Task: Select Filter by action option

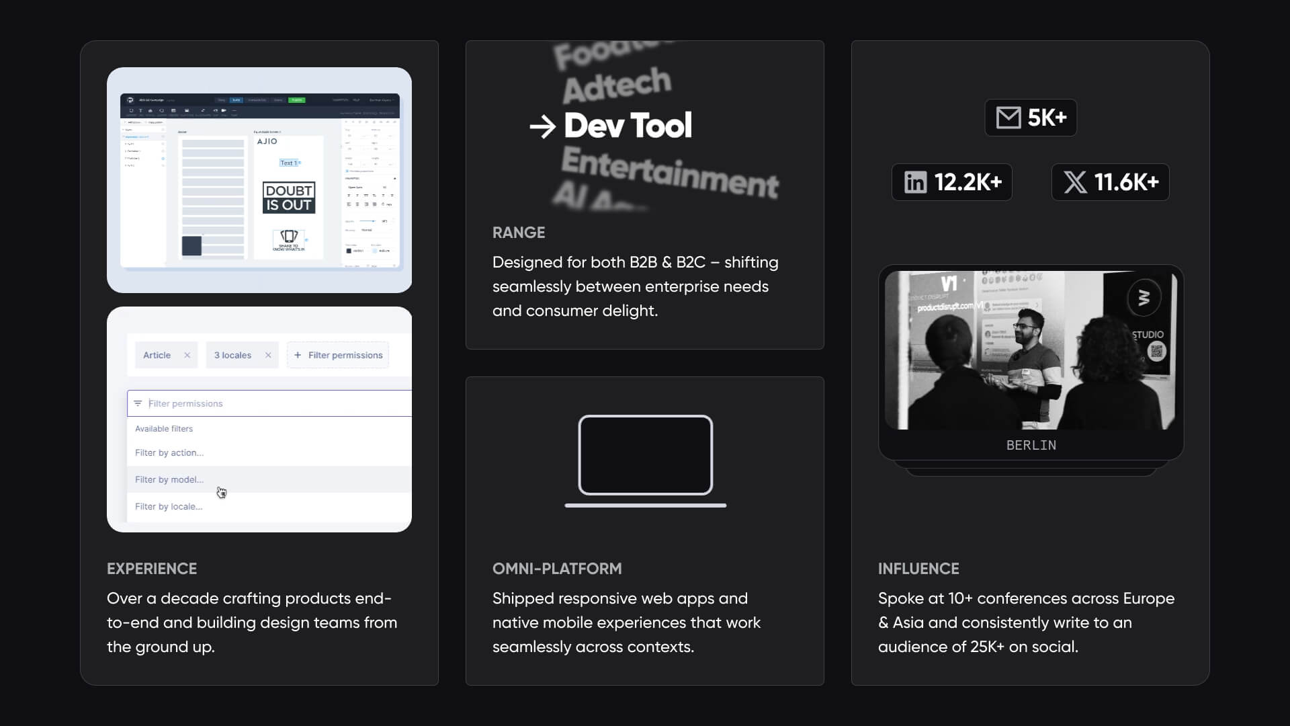Action: (169, 452)
